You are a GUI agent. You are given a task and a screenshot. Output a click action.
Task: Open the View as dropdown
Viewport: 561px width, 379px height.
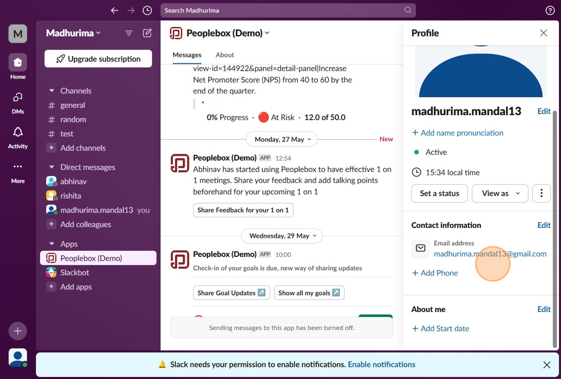click(500, 193)
